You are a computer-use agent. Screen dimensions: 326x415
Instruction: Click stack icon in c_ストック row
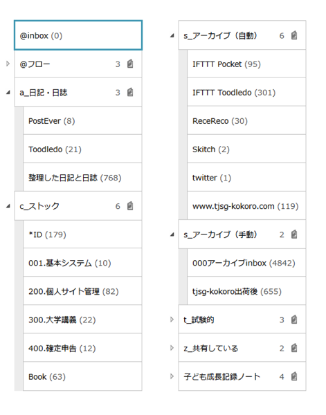[130, 205]
